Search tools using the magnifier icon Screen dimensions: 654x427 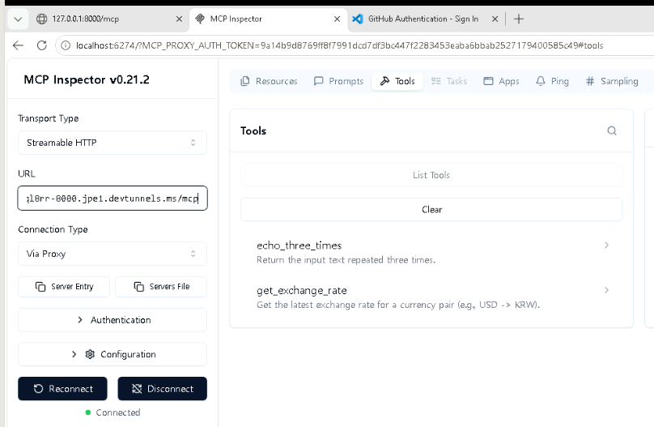point(612,131)
